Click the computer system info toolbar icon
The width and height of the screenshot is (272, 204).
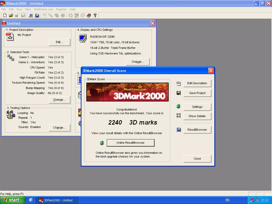31,15
